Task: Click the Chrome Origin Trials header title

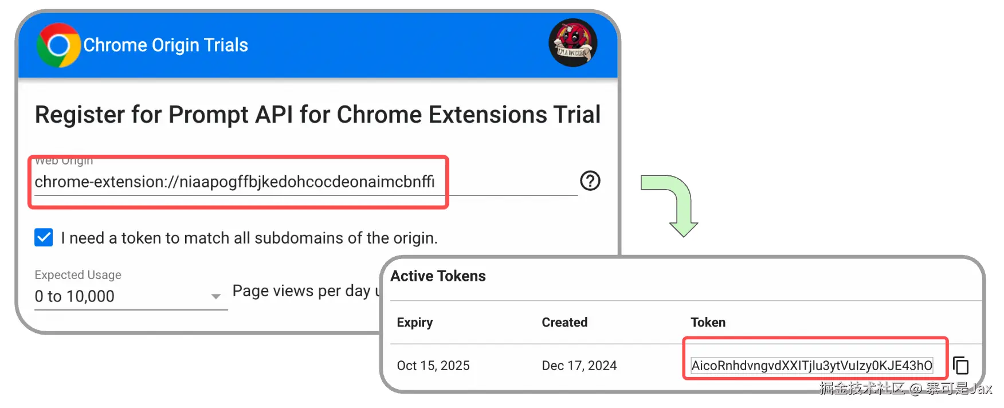Action: coord(166,45)
